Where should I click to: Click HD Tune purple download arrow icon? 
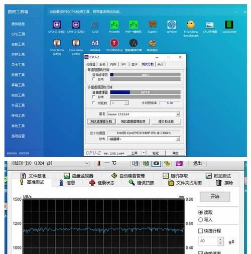point(179,163)
